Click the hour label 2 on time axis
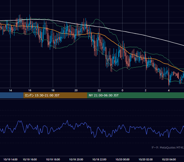 (146, 90)
